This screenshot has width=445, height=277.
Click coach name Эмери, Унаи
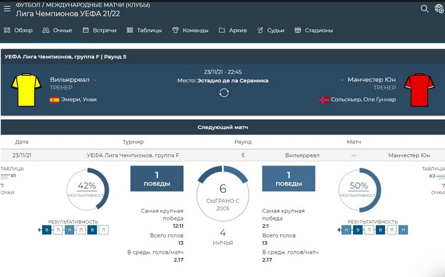(x=79, y=100)
